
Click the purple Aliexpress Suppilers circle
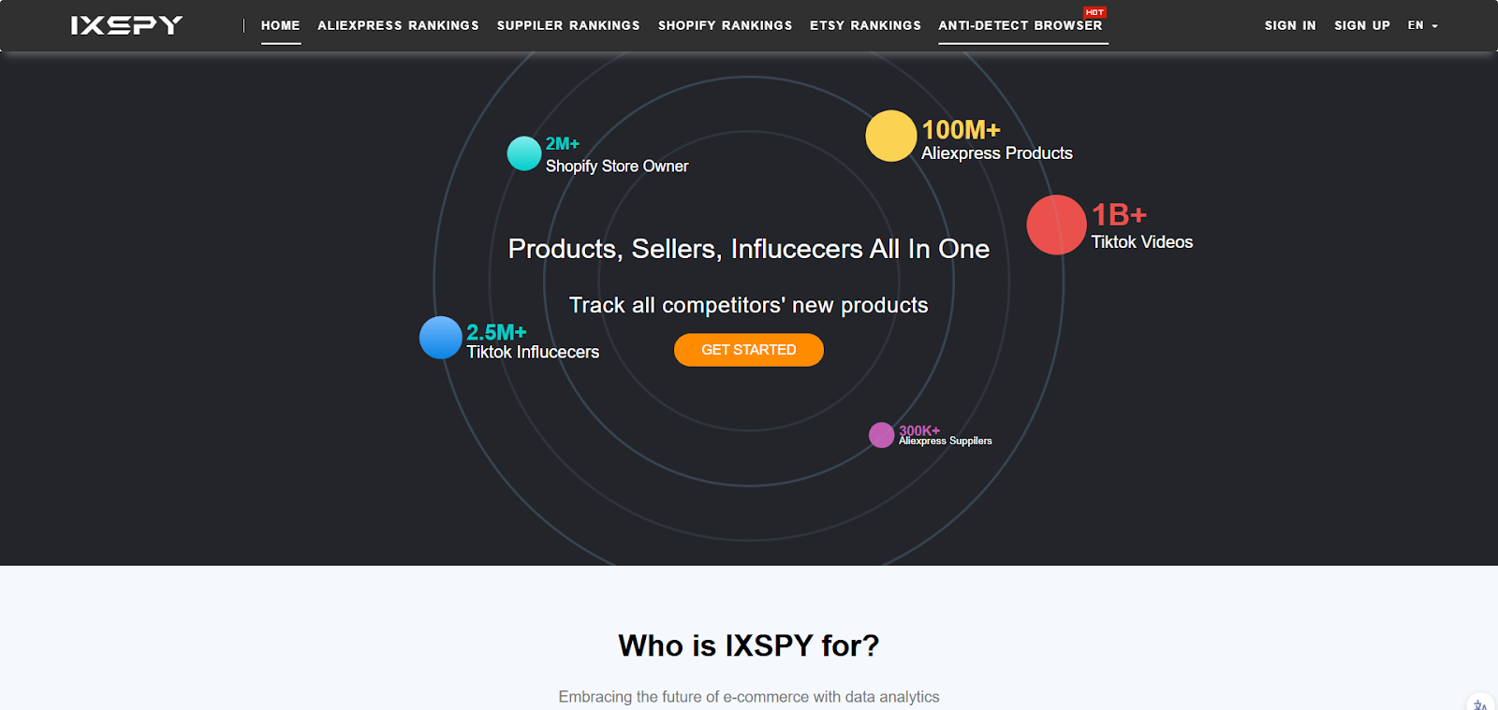pos(882,435)
